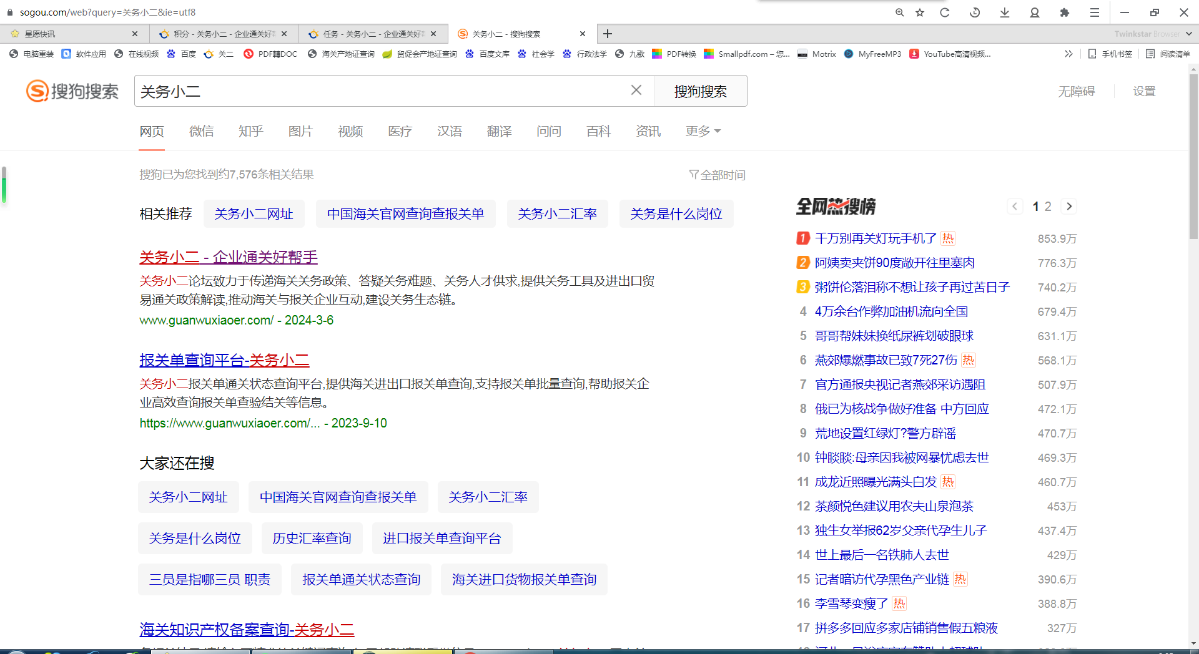1199x654 pixels.
Task: Click the page vertical scrollbar thumb
Action: [x=1193, y=156]
